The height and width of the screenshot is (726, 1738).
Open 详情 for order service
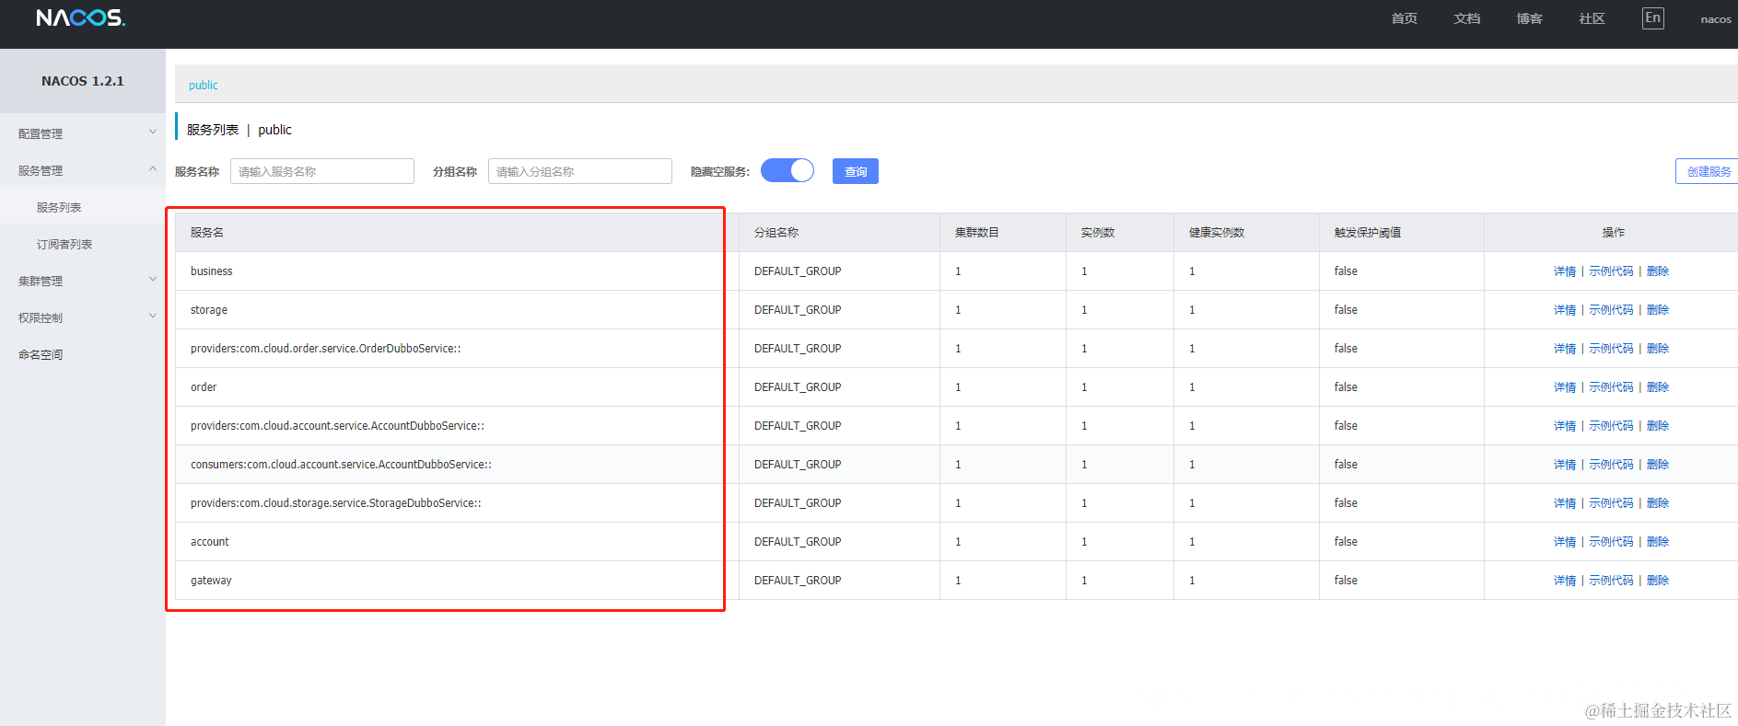tap(1565, 387)
